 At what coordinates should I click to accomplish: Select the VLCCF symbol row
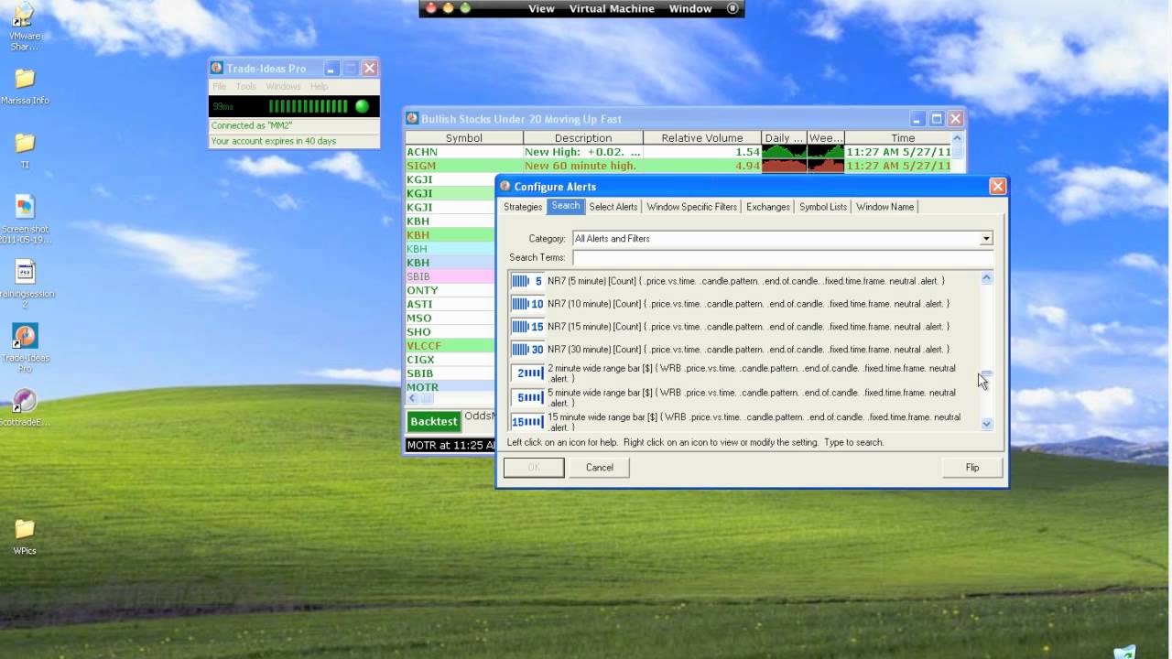450,346
